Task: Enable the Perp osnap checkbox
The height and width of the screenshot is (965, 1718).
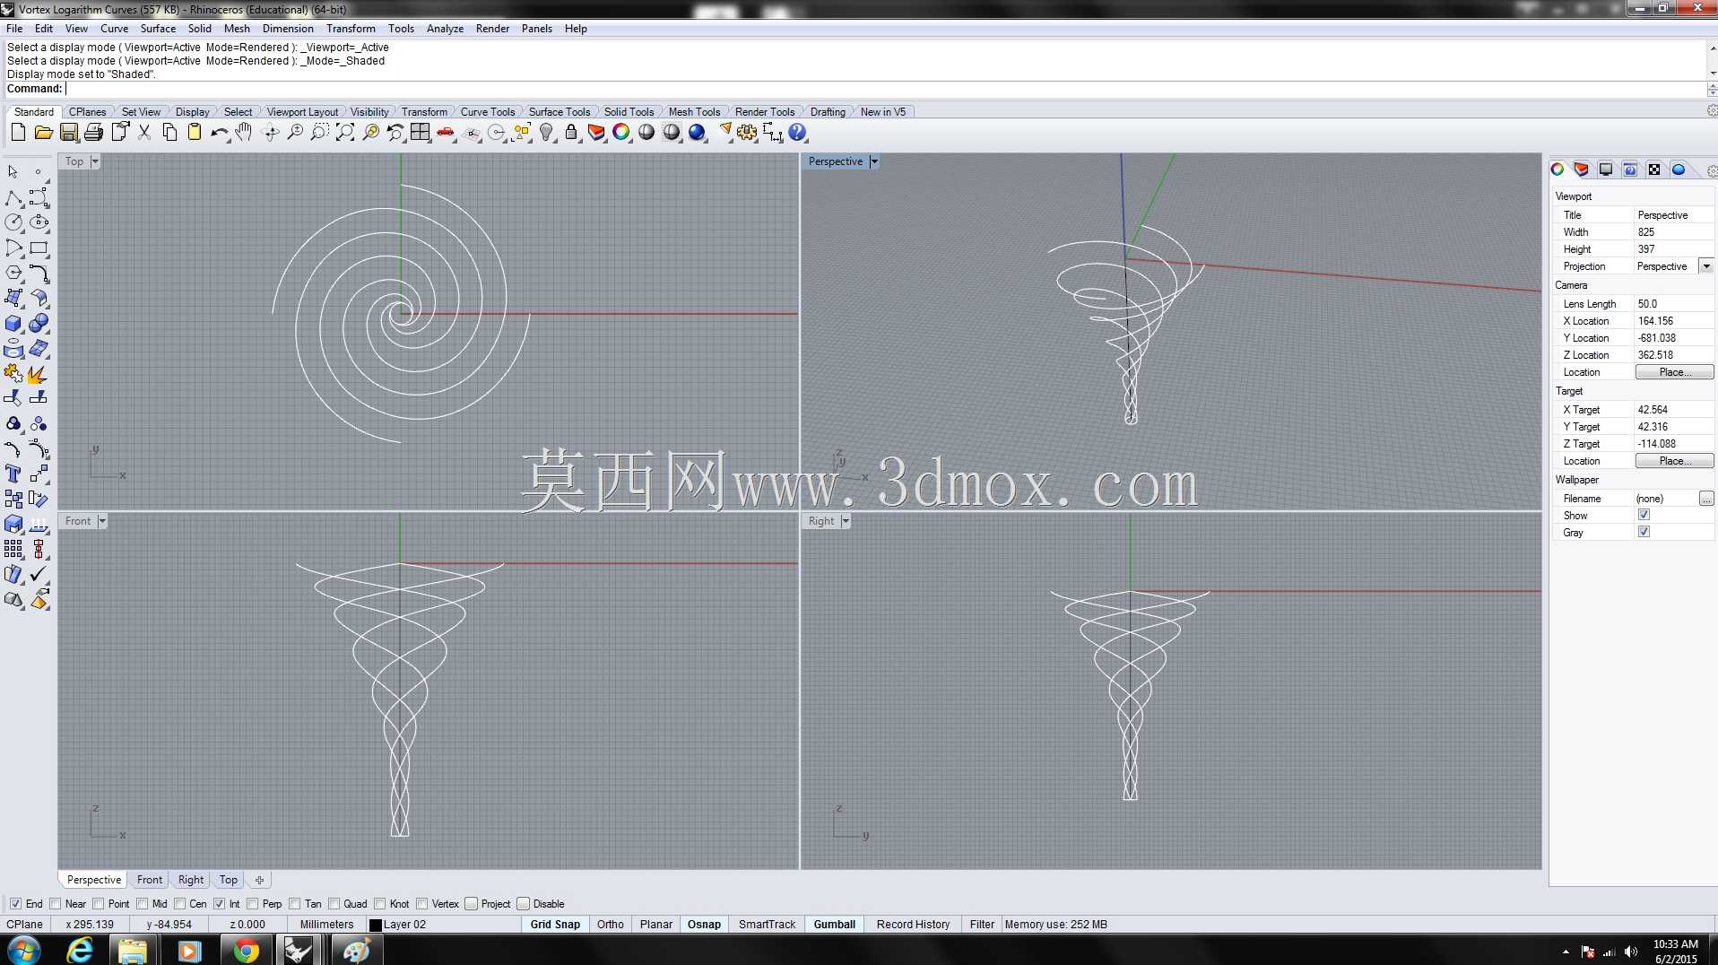Action: pyautogui.click(x=253, y=904)
